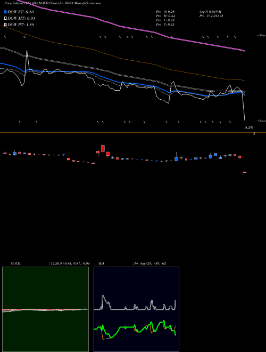Click the last red candle after gap down
Screen dimensions: 266x352
[x=245, y=172]
